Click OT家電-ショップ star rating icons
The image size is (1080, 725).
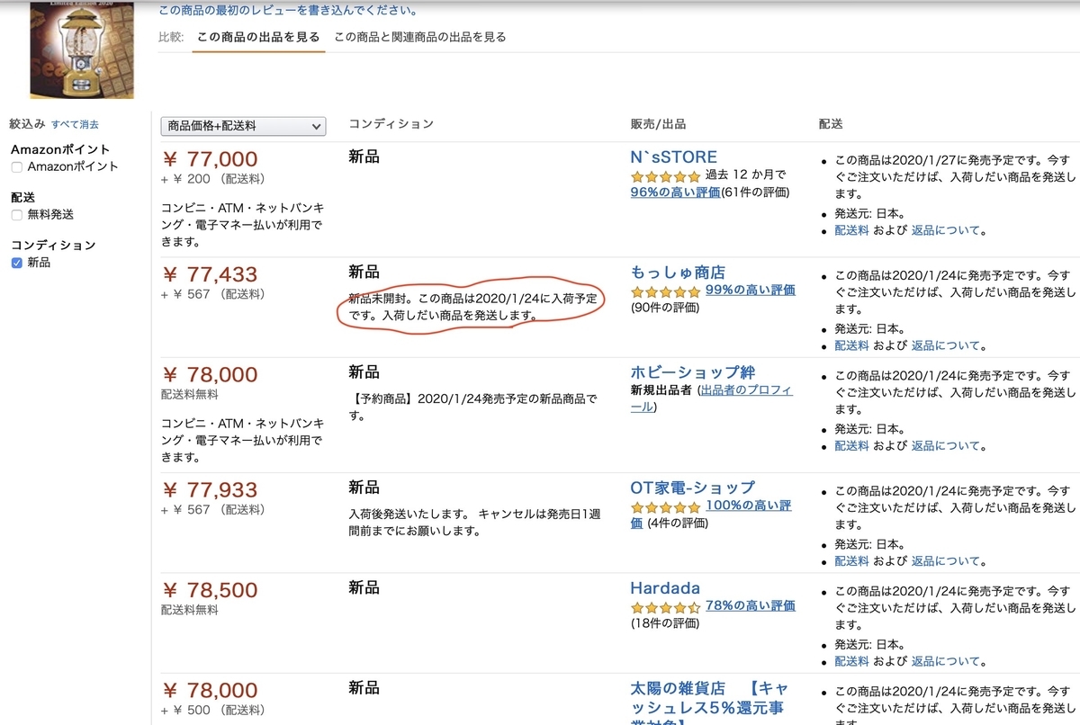(x=665, y=507)
